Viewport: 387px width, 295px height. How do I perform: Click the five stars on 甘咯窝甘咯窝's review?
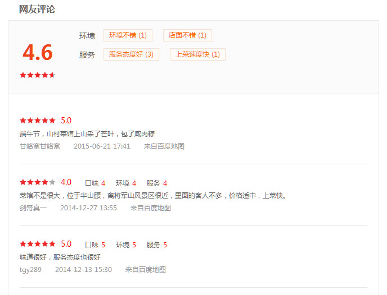[x=38, y=121]
